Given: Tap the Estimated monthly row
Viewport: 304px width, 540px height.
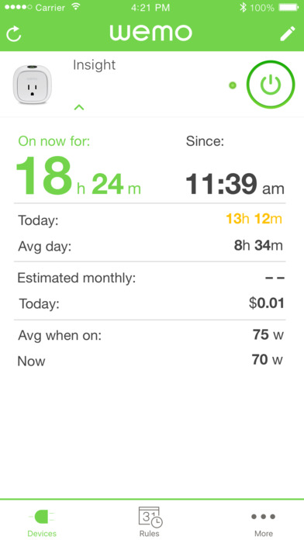Looking at the screenshot, I should tap(150, 278).
